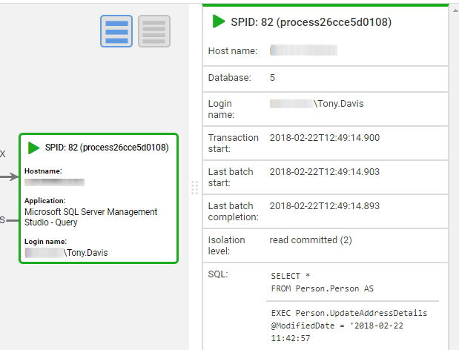Viewport: 459px width, 350px height.
Task: Click the Host name label in the details panel
Action: click(233, 51)
